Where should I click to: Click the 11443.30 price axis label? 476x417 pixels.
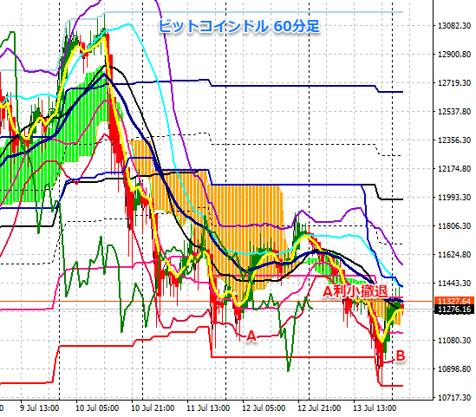(454, 283)
